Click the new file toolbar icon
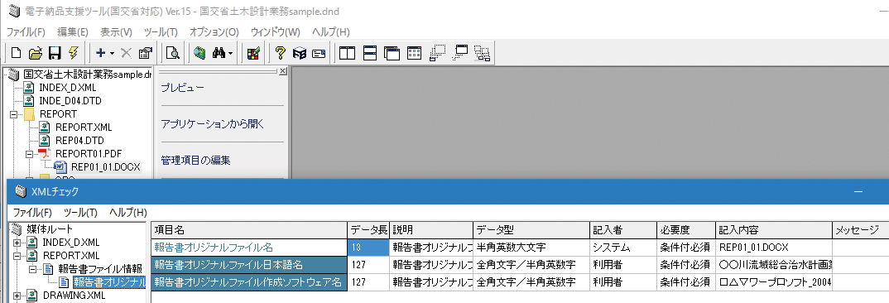The width and height of the screenshot is (889, 303). pyautogui.click(x=17, y=53)
